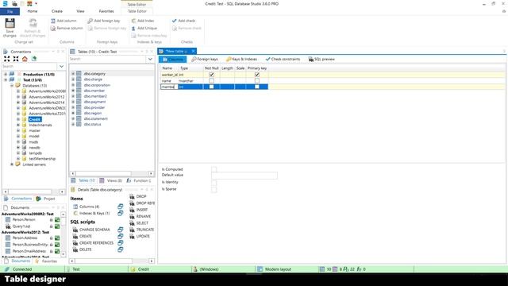Click copy icon next to CREATE REFERENCES
The height and width of the screenshot is (286, 508).
(x=120, y=243)
